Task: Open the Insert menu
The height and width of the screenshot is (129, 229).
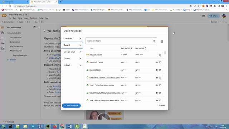Action: point(26,18)
